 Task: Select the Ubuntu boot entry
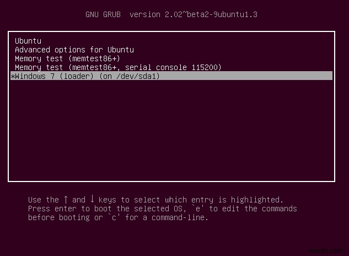28,41
